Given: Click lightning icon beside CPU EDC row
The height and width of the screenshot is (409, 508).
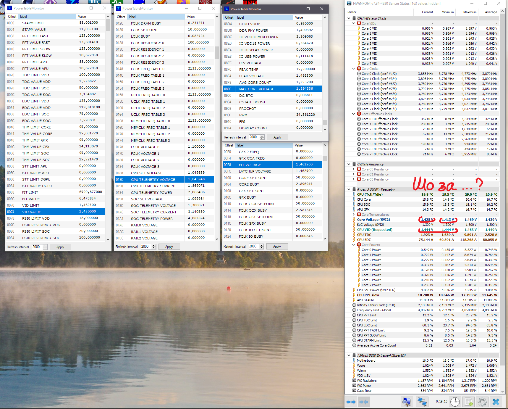Looking at the screenshot, I should [354, 240].
